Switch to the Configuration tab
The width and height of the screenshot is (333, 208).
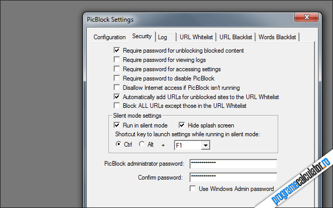pos(109,37)
